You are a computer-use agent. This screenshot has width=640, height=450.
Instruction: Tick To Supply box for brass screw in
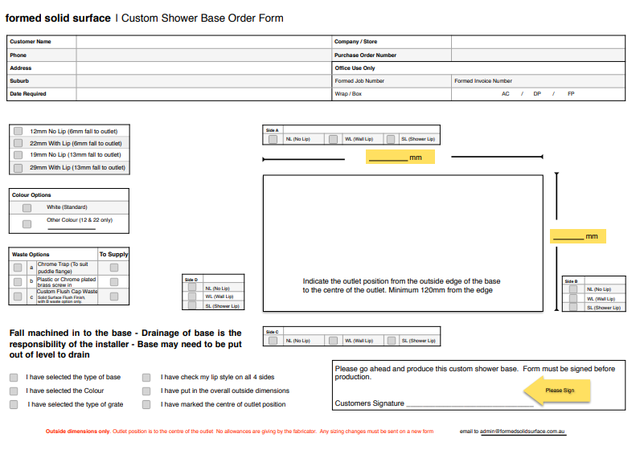[114, 282]
